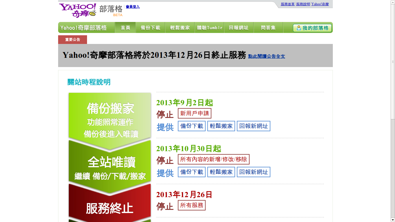Click 輕鬆搬家 under 2013年10月30日起

tap(221, 172)
